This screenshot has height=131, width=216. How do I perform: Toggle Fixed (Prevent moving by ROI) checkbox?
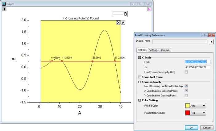[x=186, y=72]
